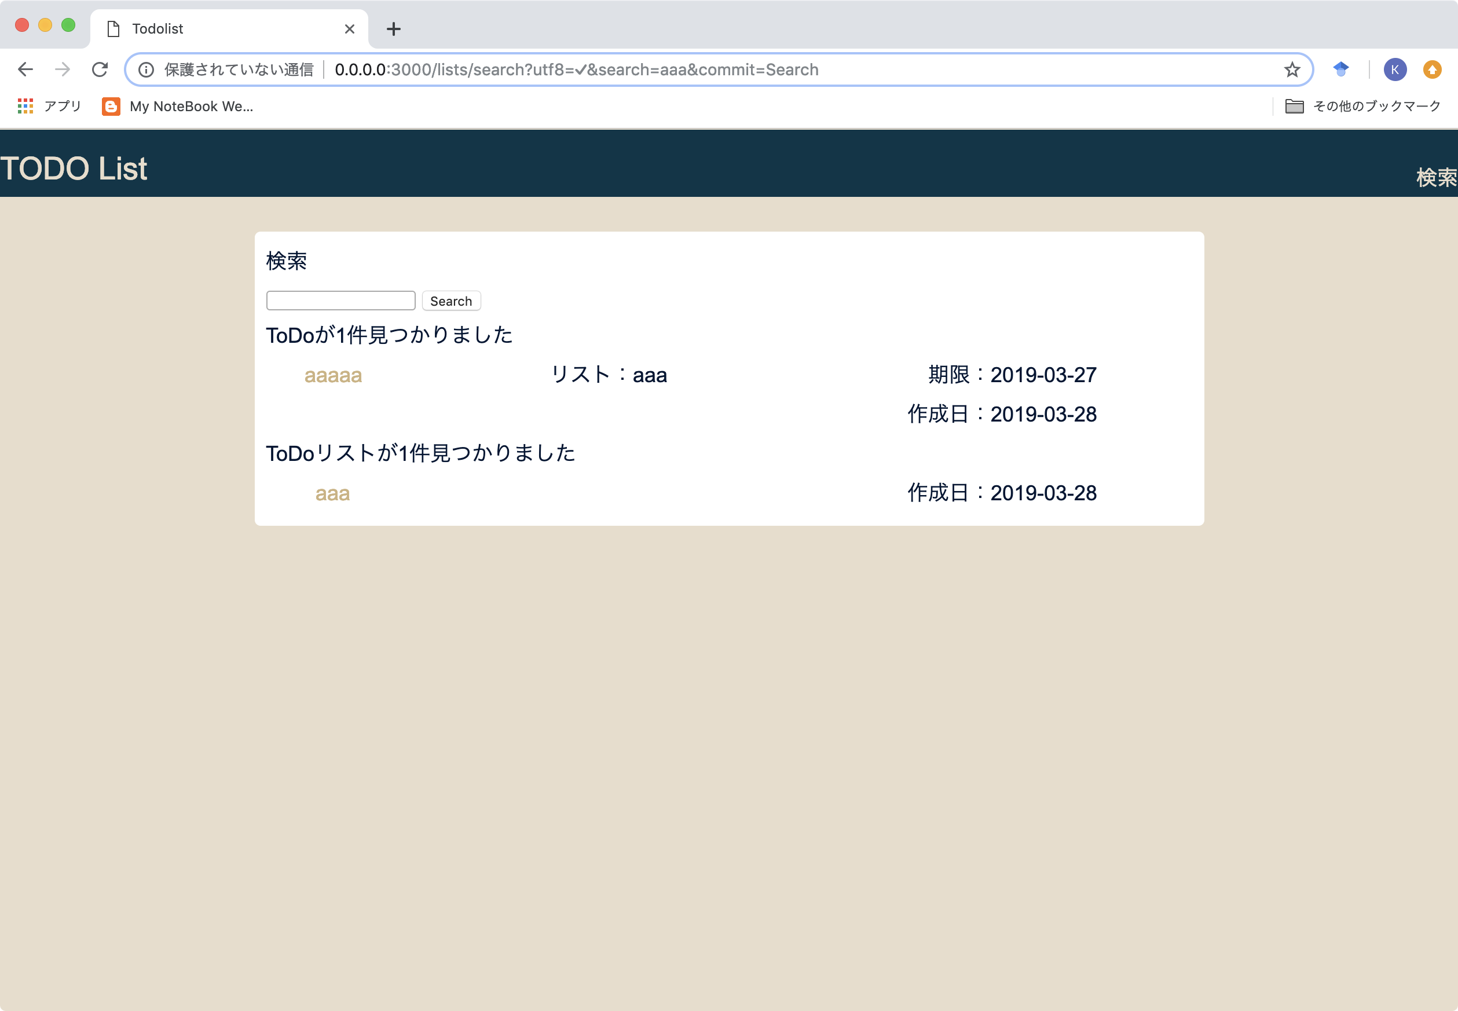Click 保護されていない通信 security label

click(239, 69)
